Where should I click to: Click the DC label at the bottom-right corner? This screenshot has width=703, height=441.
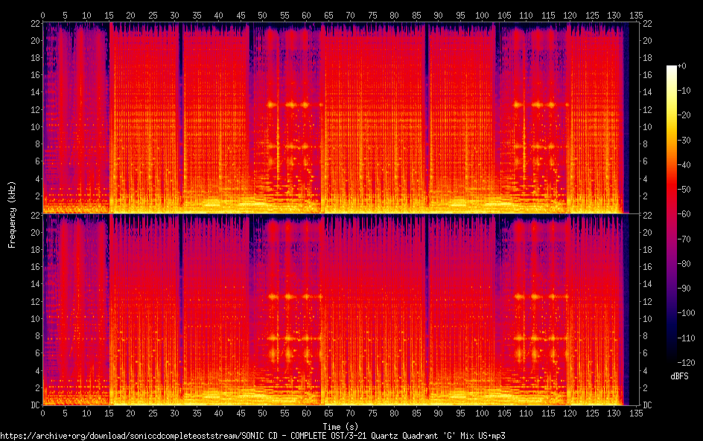[x=648, y=405]
